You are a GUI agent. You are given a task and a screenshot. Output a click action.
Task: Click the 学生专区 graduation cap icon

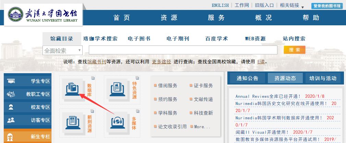[x=11, y=81]
